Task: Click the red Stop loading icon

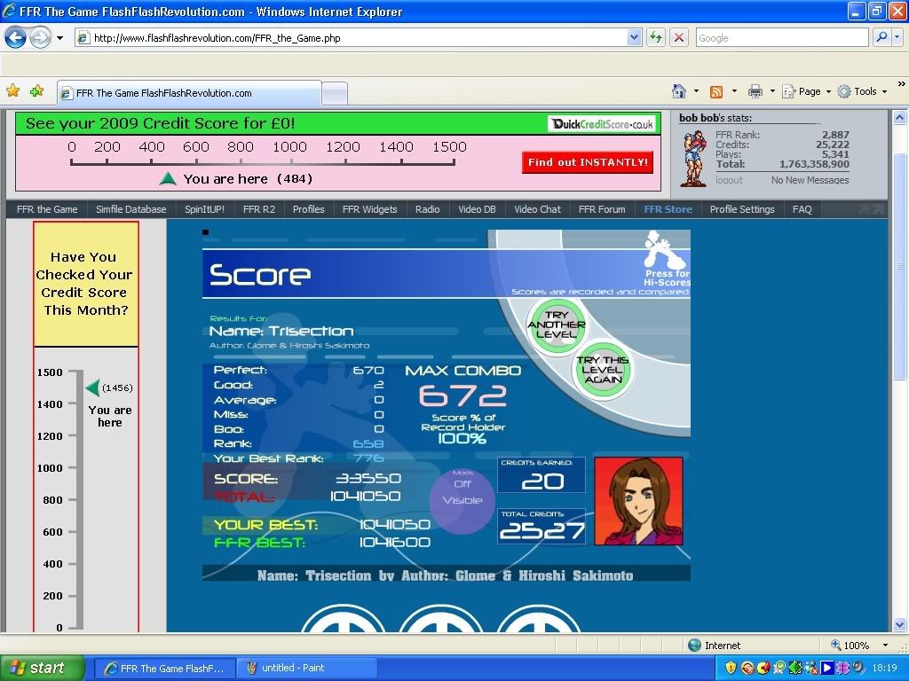Action: click(x=679, y=37)
